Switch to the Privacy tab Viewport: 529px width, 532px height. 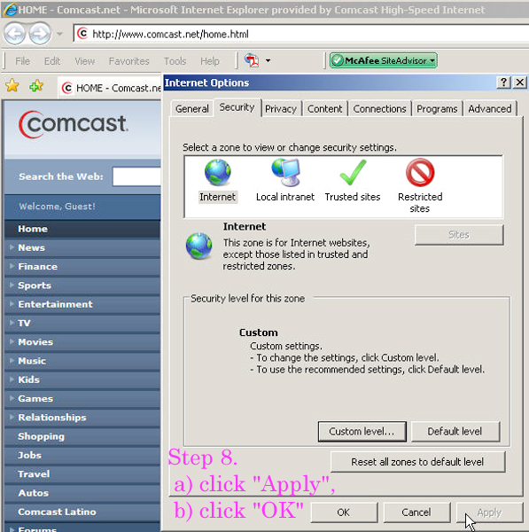(281, 108)
